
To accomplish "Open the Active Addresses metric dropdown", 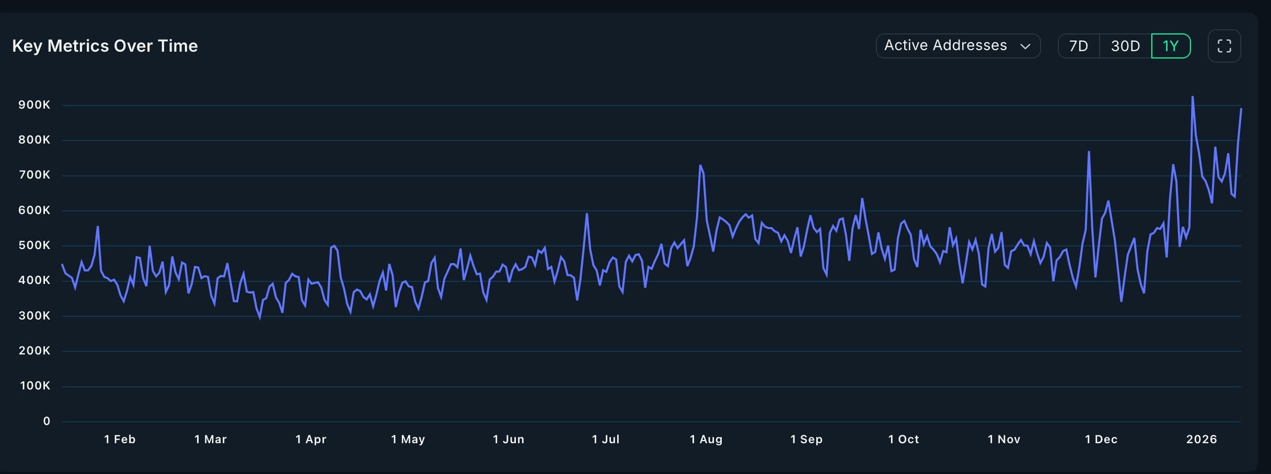I will (x=958, y=45).
